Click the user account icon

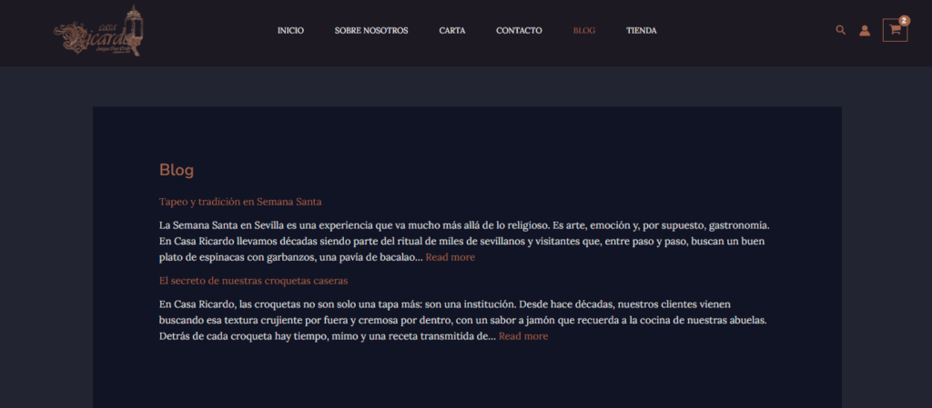click(865, 31)
